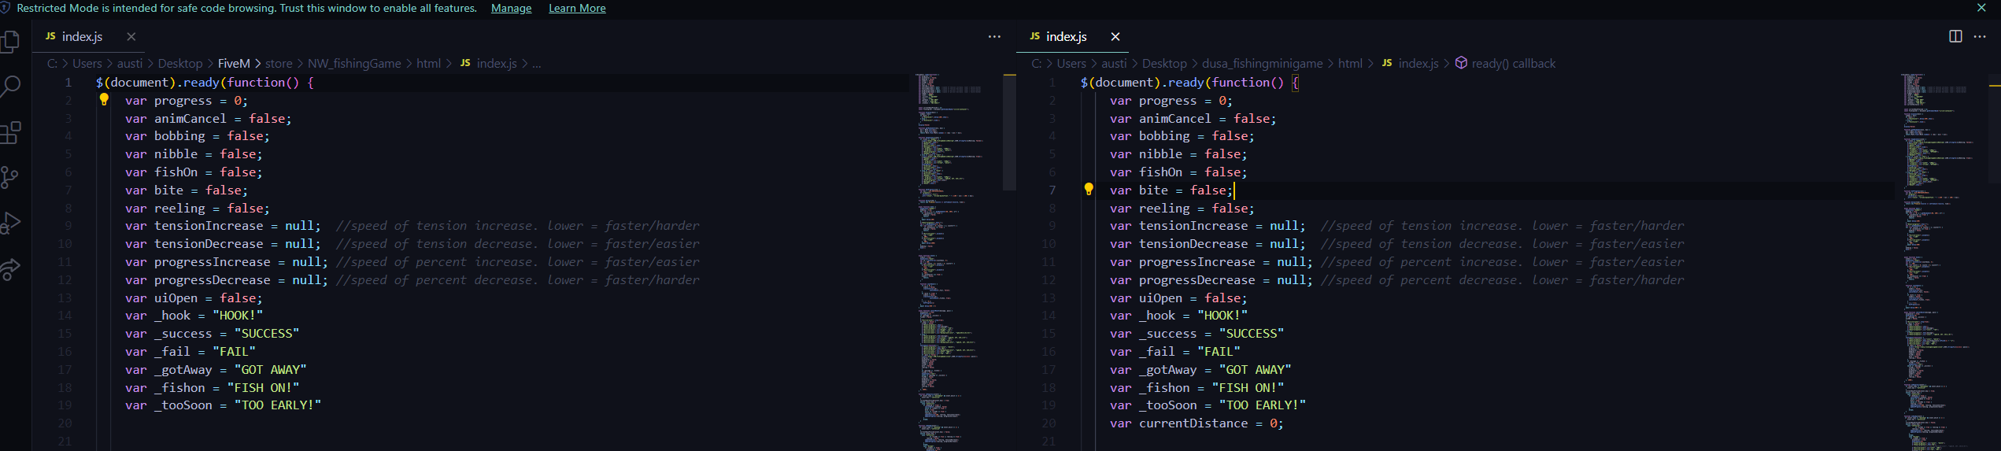2001x451 pixels.
Task: Click the Learn More link in banner
Action: tap(577, 9)
